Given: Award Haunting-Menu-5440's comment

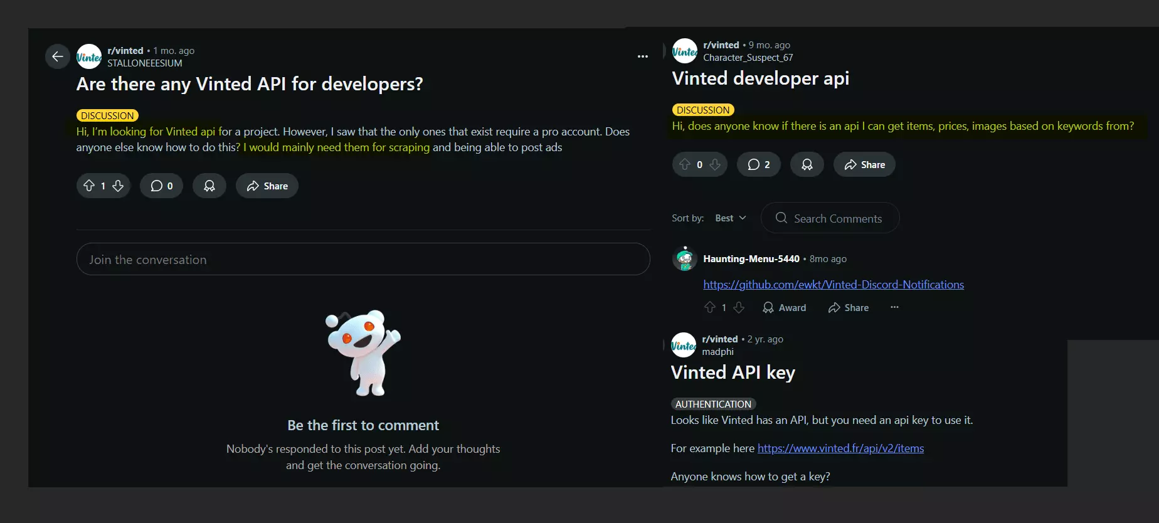Looking at the screenshot, I should tap(785, 307).
